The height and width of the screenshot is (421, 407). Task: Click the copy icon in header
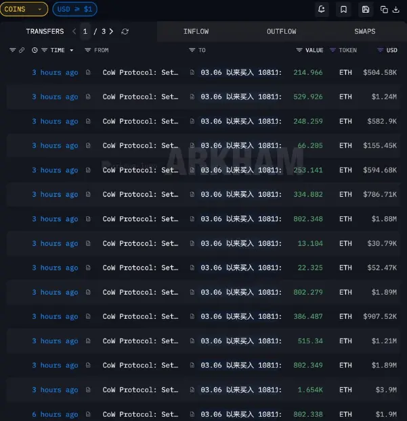coord(384,9)
